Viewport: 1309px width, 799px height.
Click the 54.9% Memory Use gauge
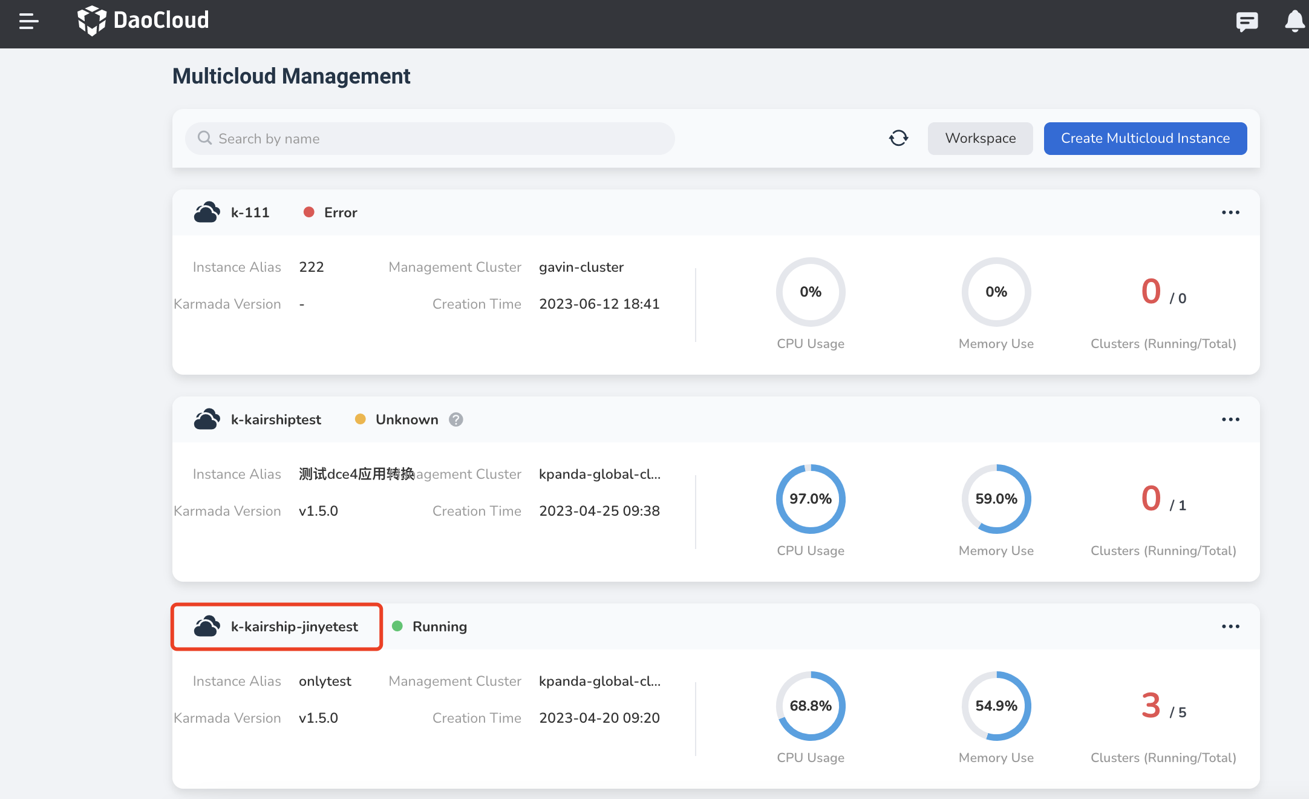996,706
